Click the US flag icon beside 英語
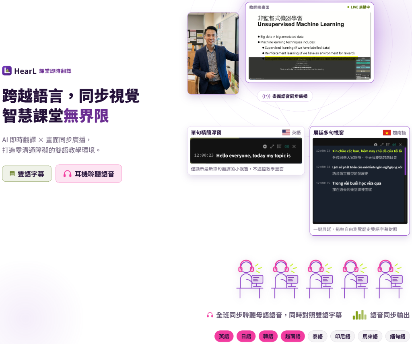The height and width of the screenshot is (344, 412). pos(286,132)
